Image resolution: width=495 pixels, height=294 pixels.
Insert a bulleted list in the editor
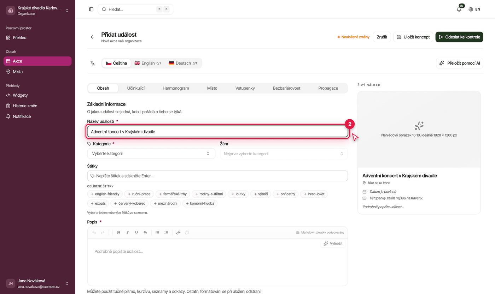157,233
